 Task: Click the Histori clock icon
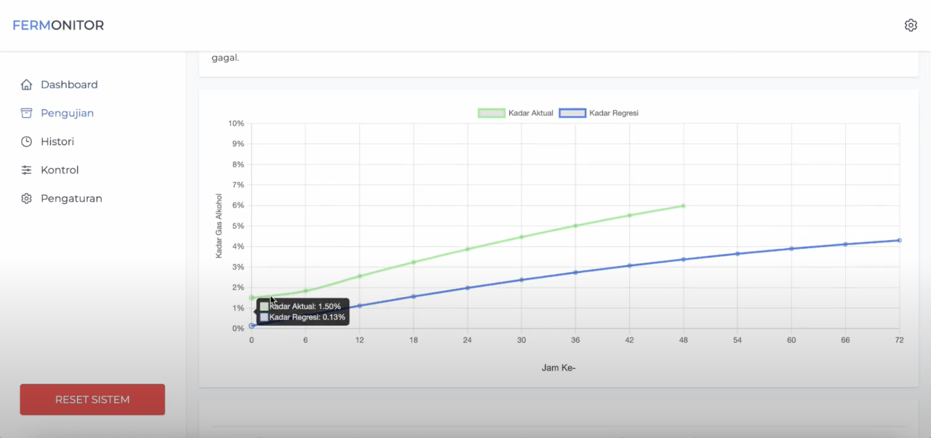point(26,141)
